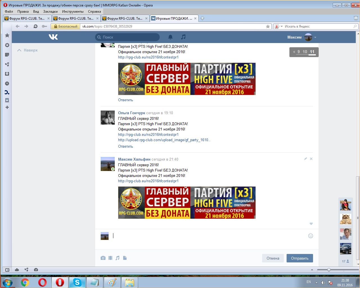Go to page 10 in pagination
The width and height of the screenshot is (360, 288).
click(x=305, y=52)
